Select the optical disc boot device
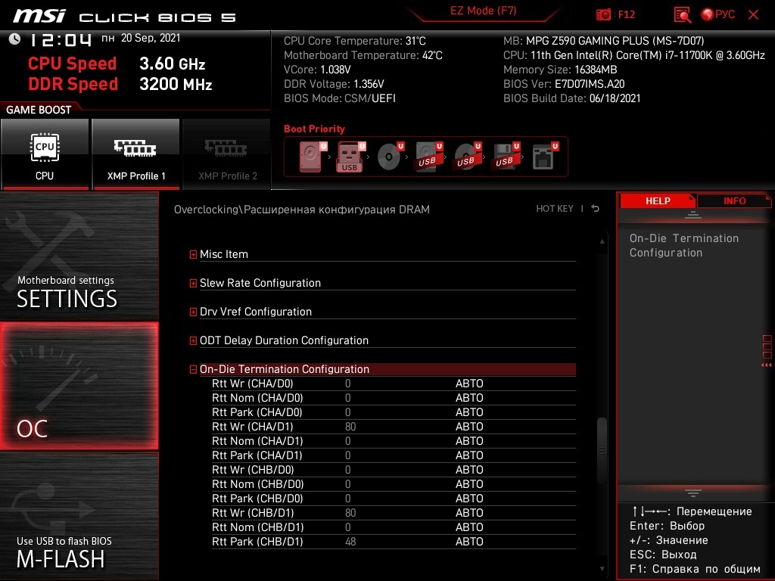775x581 pixels. [x=390, y=157]
